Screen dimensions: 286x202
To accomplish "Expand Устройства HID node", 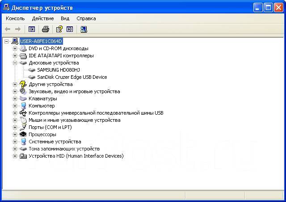I will pos(15,156).
